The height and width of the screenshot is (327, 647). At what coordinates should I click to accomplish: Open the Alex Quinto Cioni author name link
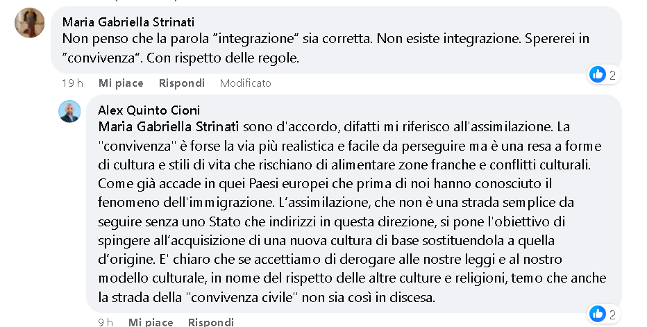tap(149, 110)
